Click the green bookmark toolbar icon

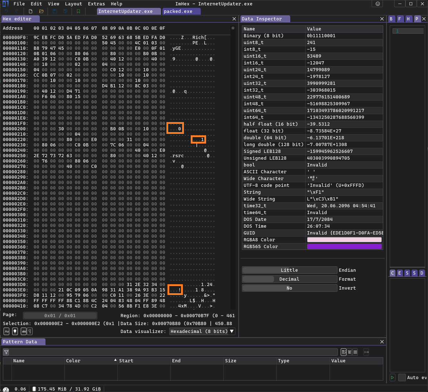click(78, 11)
